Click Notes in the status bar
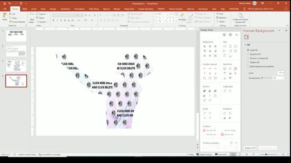The width and height of the screenshot is (291, 163). pyautogui.click(x=190, y=154)
